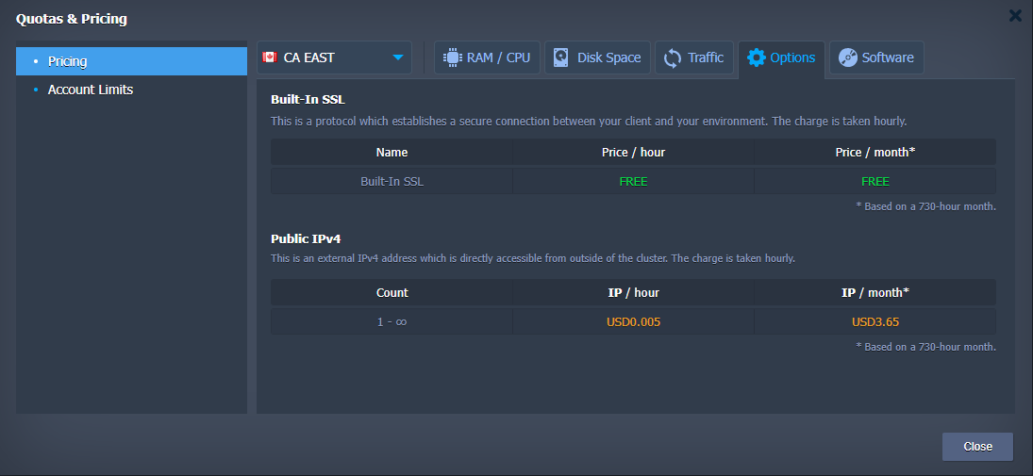1033x476 pixels.
Task: Click the USD3.65 monthly IP price
Action: click(875, 321)
